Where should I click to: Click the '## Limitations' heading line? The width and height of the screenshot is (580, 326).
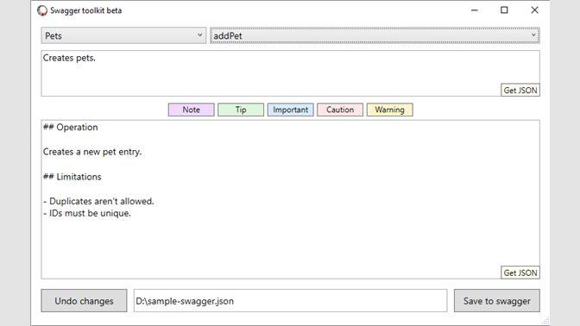click(72, 177)
